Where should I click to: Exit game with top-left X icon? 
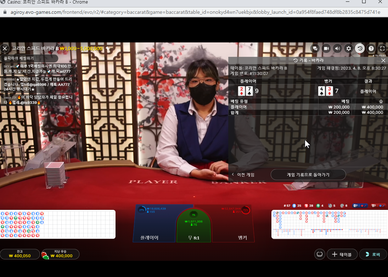click(x=5, y=48)
